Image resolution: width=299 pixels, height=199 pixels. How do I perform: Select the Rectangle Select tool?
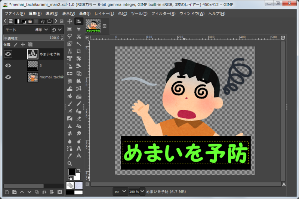[70, 29]
